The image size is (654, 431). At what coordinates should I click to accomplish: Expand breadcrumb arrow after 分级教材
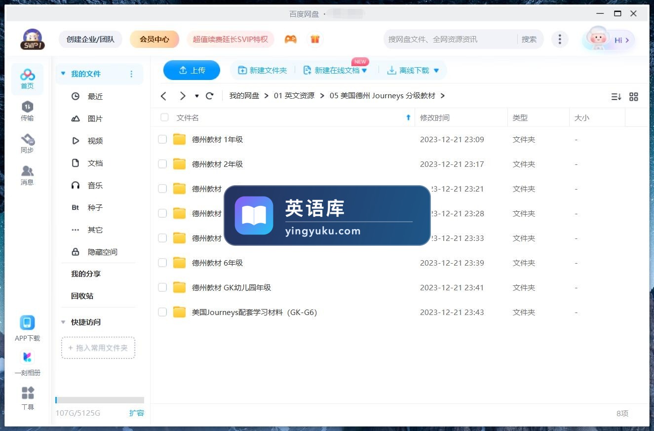[x=443, y=96]
